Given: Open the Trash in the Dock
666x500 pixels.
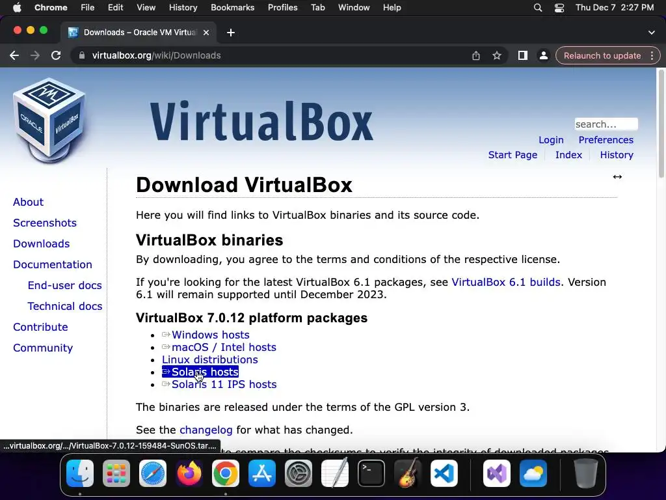Looking at the screenshot, I should (586, 473).
